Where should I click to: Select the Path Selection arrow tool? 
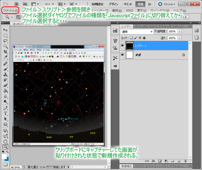pyautogui.click(x=5, y=119)
